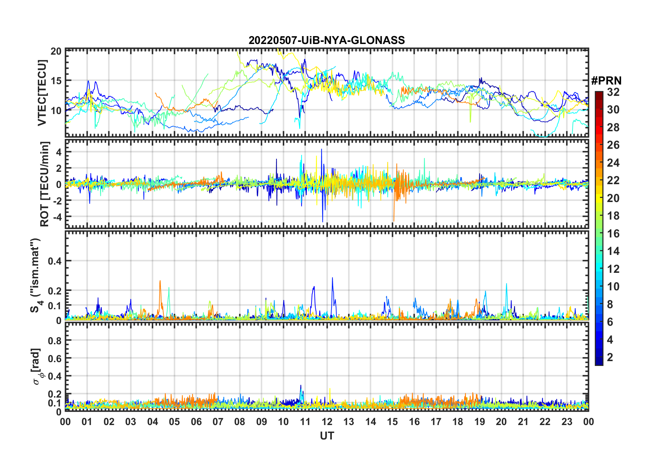Click hour 21 on the UT axis
Screen dimensions: 654x457
[523, 422]
